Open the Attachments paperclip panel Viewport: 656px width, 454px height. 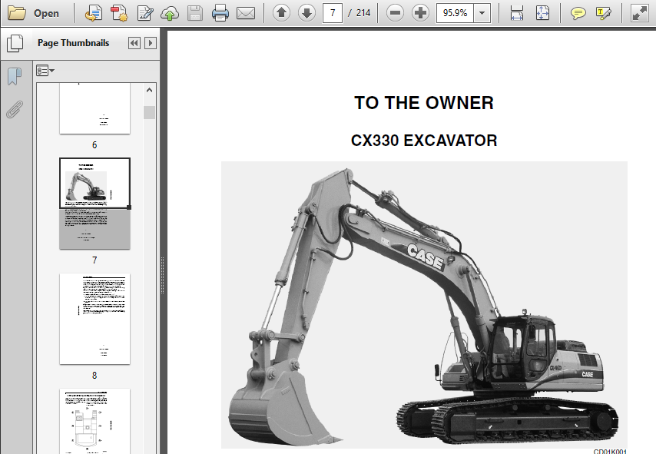pos(15,110)
